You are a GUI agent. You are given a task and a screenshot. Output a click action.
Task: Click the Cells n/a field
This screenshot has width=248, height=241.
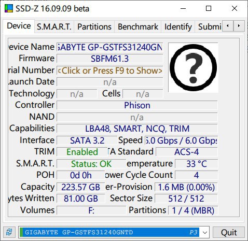143,94
